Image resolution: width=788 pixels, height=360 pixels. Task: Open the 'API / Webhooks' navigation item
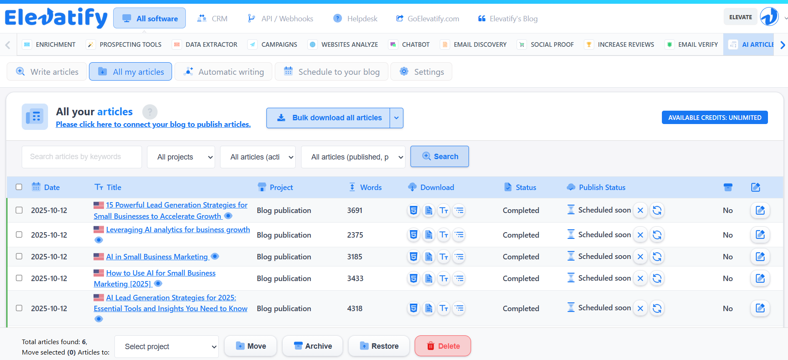tap(280, 18)
